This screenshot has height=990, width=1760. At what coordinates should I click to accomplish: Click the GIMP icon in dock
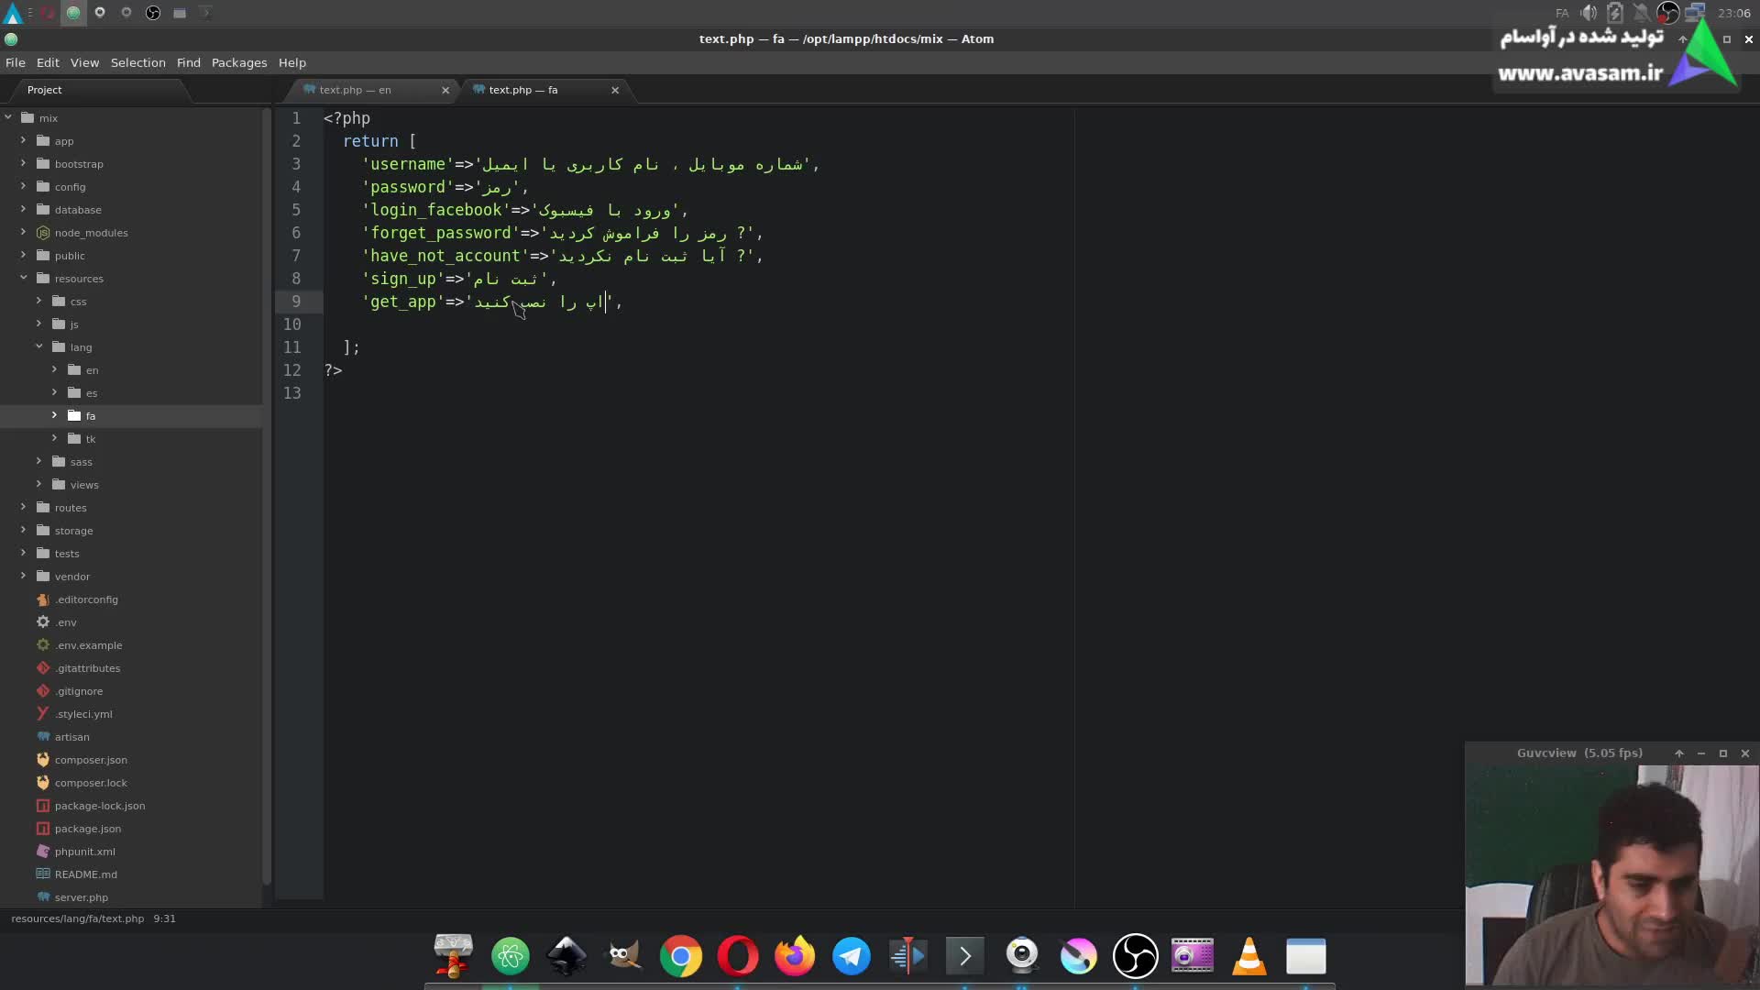[x=624, y=957]
